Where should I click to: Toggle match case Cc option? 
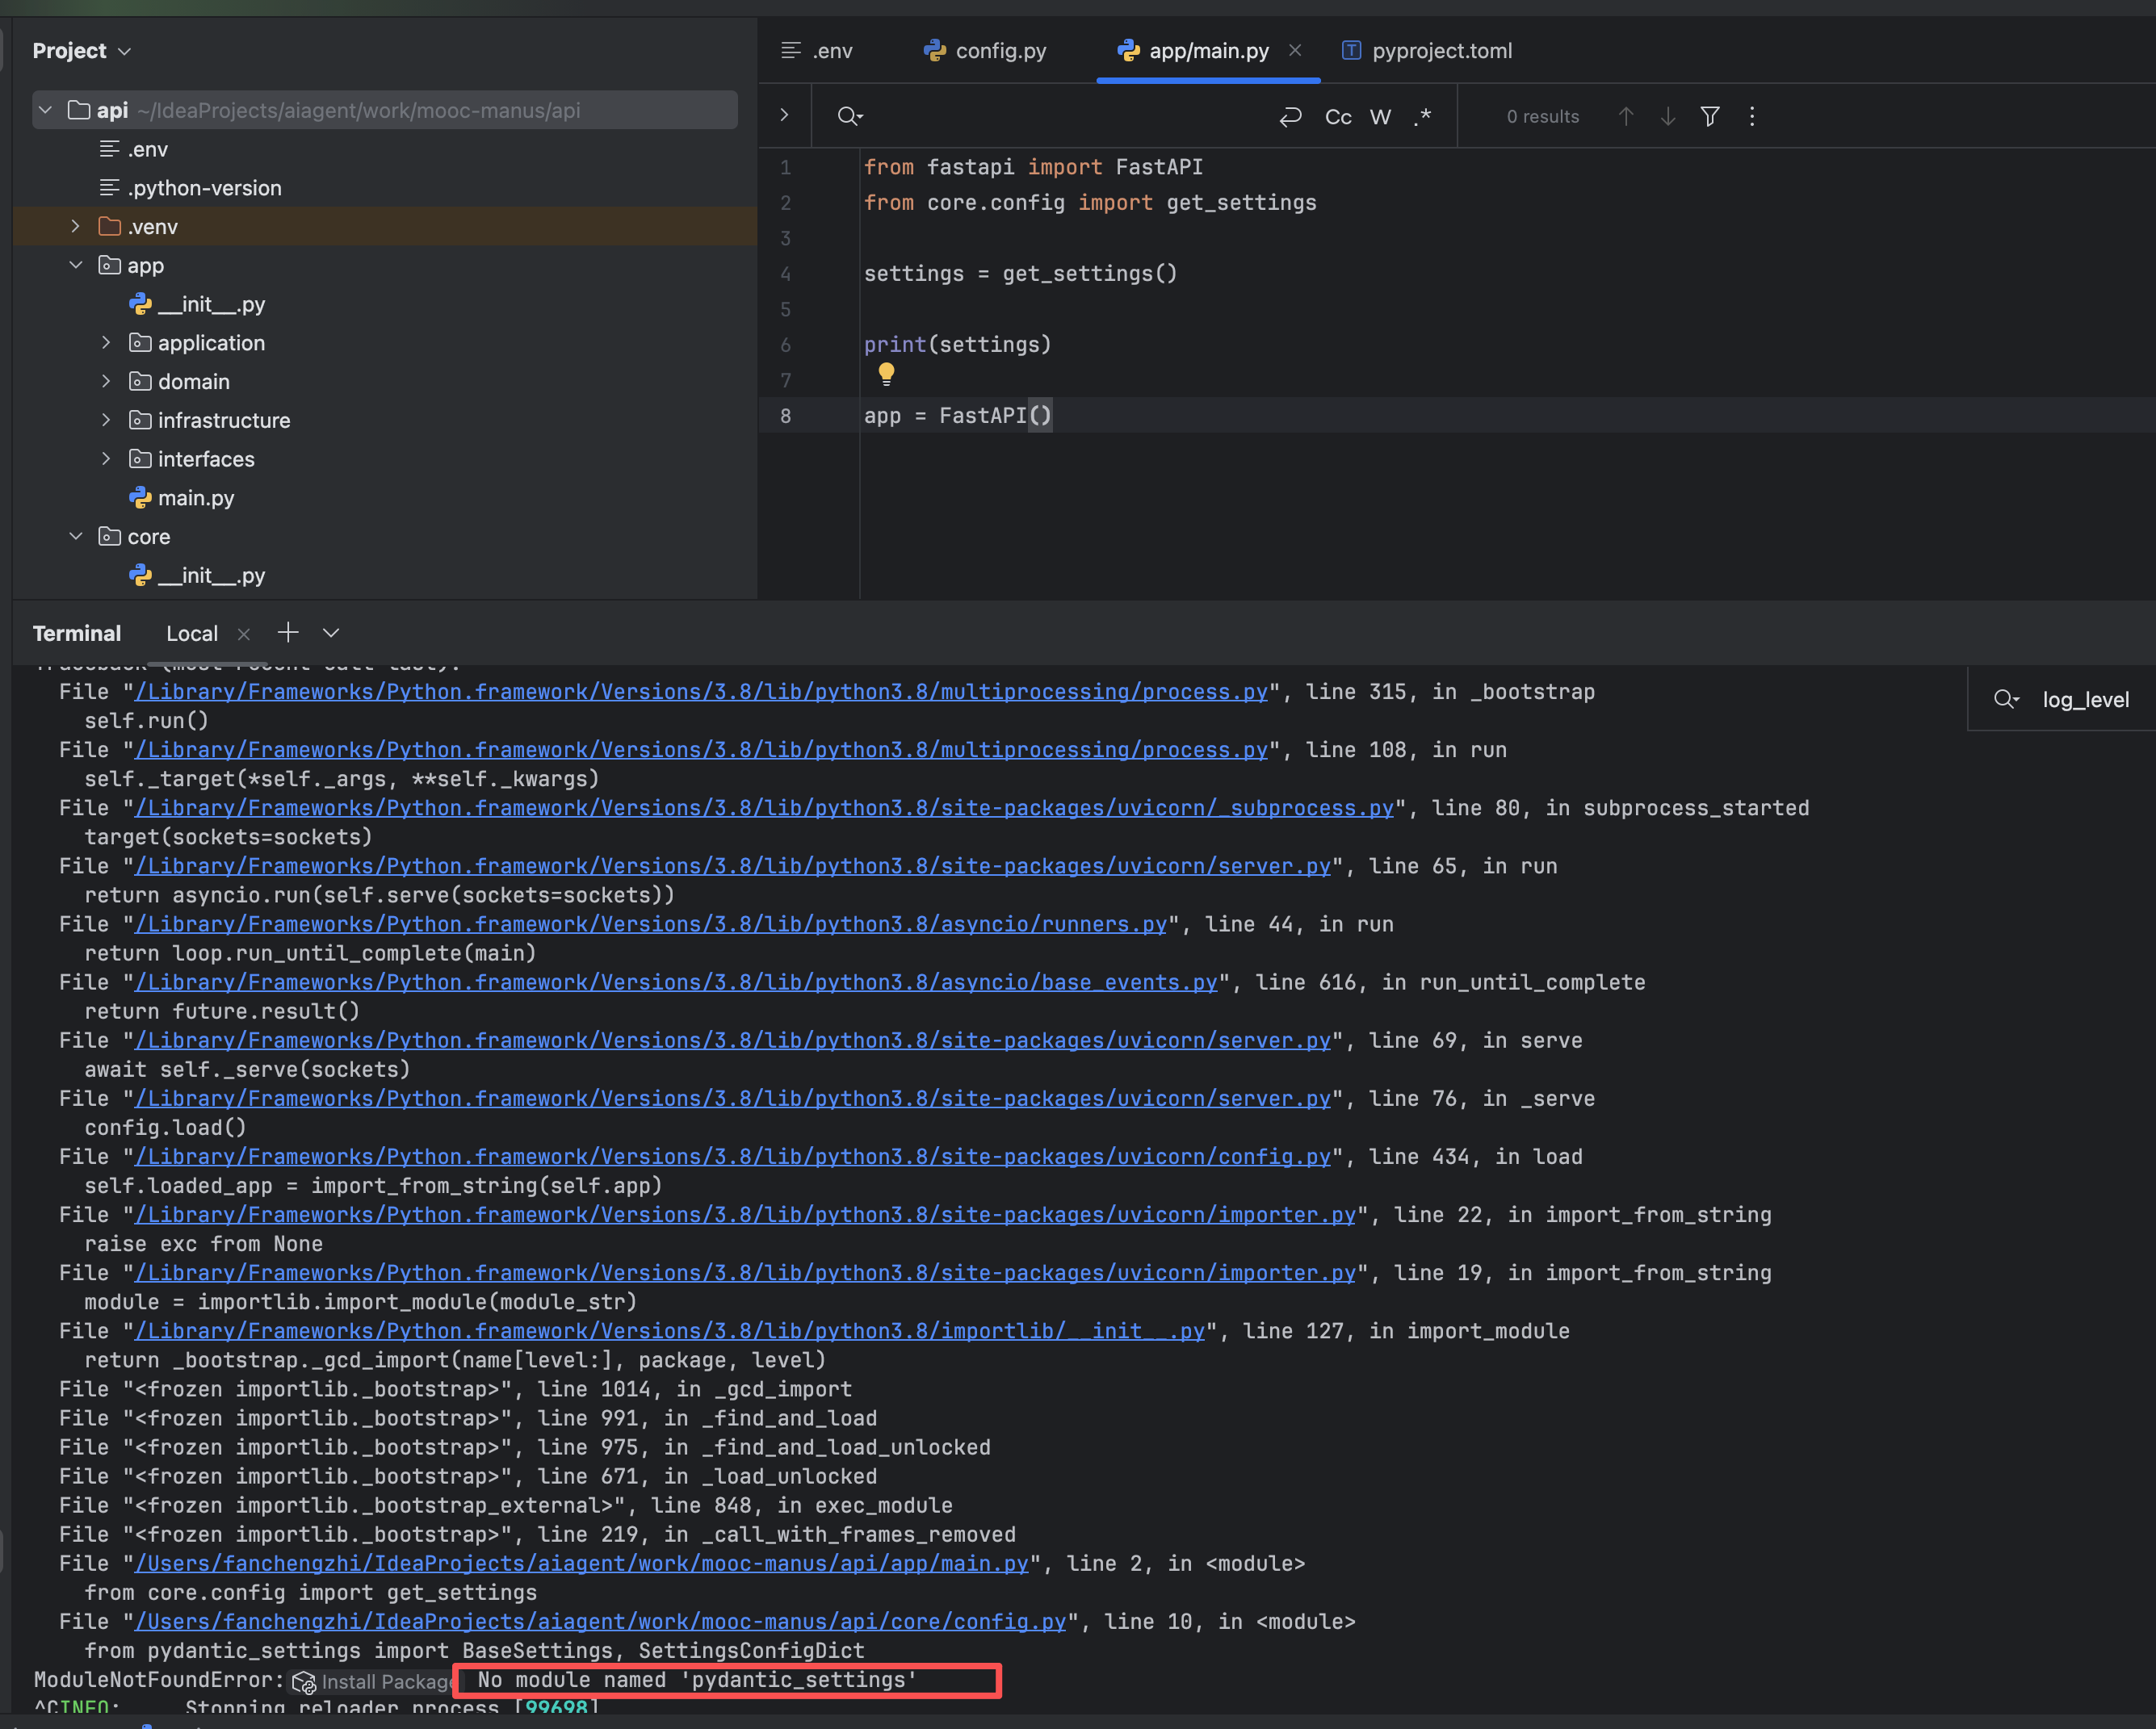[x=1337, y=117]
